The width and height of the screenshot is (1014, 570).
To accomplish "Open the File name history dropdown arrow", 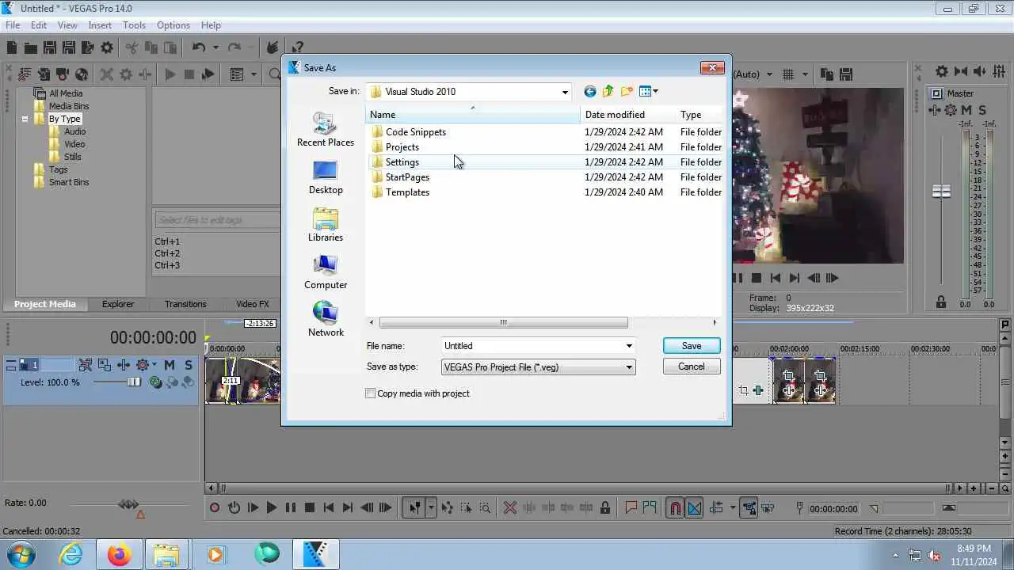I will (629, 346).
